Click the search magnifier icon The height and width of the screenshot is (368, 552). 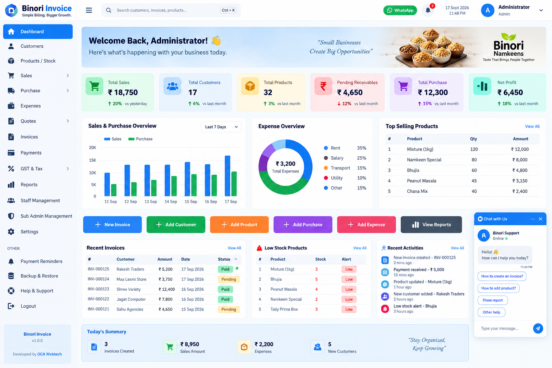click(x=109, y=10)
